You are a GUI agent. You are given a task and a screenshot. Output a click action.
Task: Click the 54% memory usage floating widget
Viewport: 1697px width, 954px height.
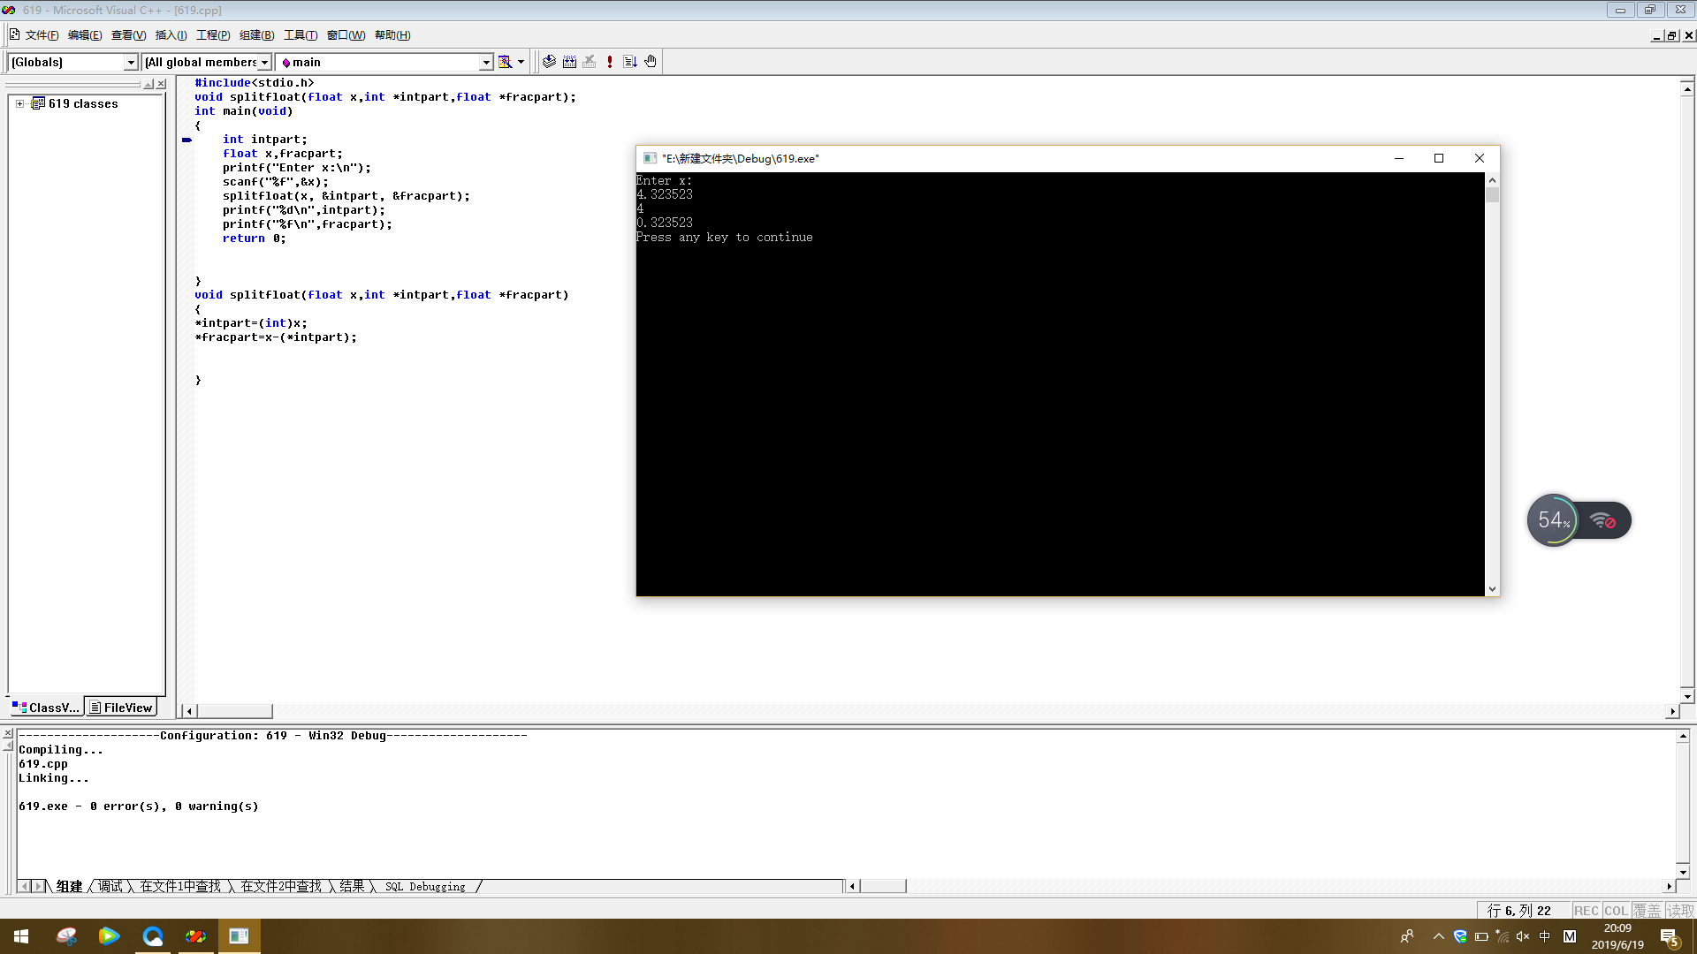[x=1554, y=520]
